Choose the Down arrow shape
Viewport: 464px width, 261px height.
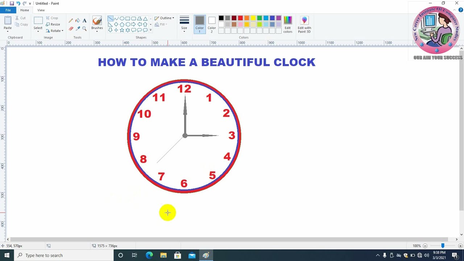click(x=110, y=30)
